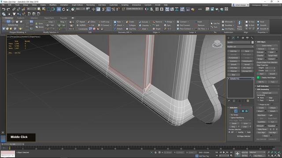Open the File menu
Viewport: 282px width, 158px height.
point(3,5)
